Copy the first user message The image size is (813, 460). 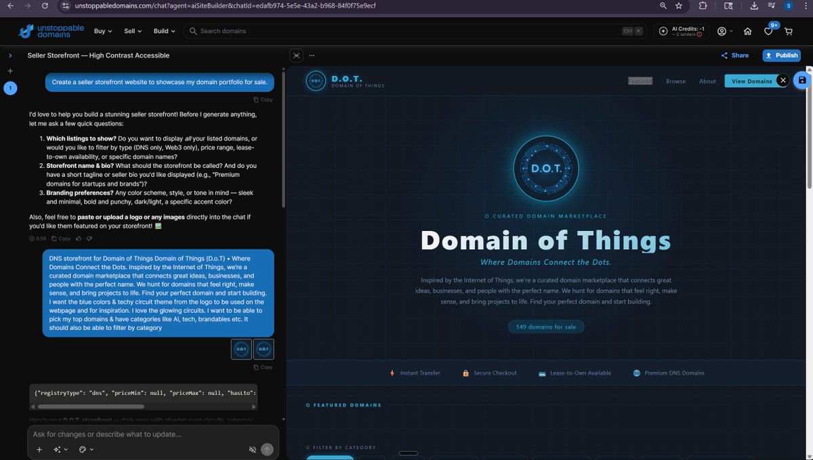263,100
